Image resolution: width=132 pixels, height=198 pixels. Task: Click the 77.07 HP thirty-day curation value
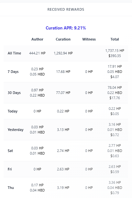point(63,93)
